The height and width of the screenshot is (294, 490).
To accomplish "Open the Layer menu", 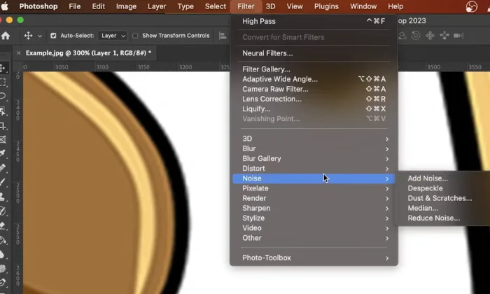I will [157, 6].
